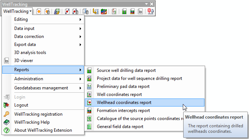Choose Project data for well sequence drilling report

[x=145, y=78]
